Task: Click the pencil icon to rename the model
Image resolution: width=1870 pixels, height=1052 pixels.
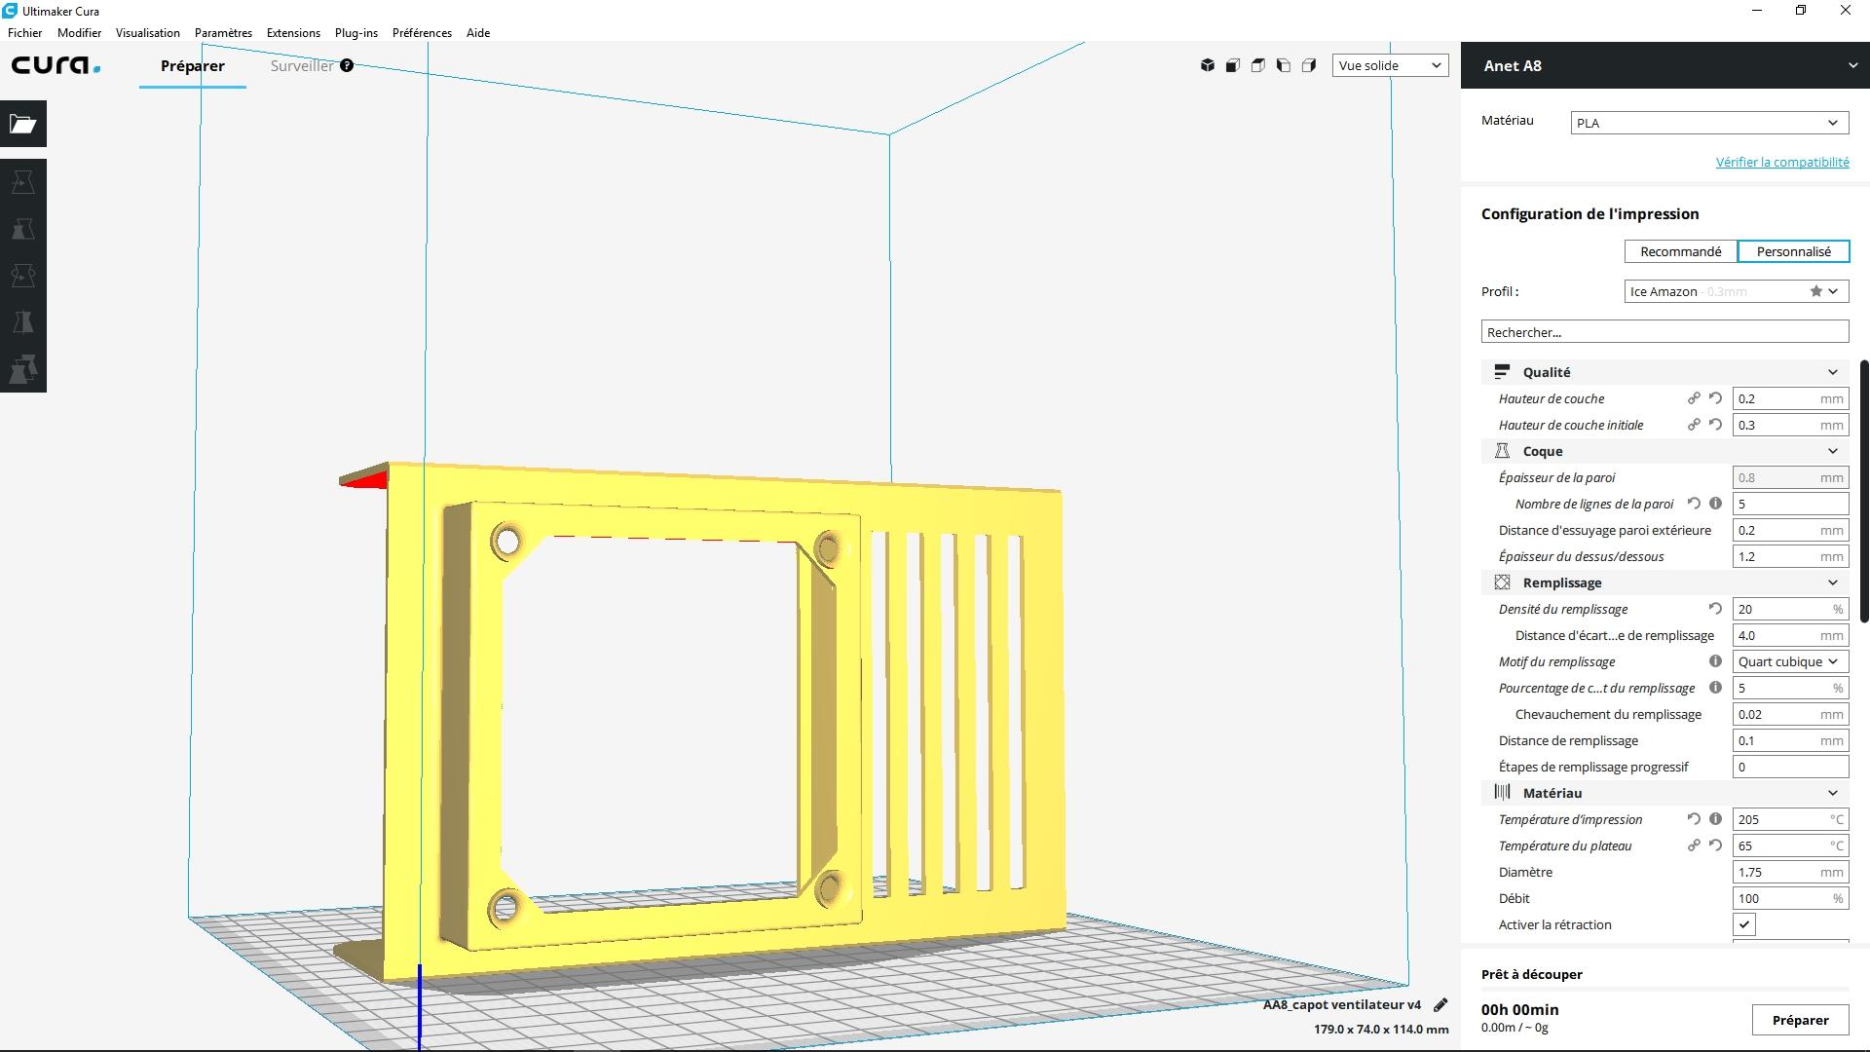Action: pyautogui.click(x=1440, y=1004)
